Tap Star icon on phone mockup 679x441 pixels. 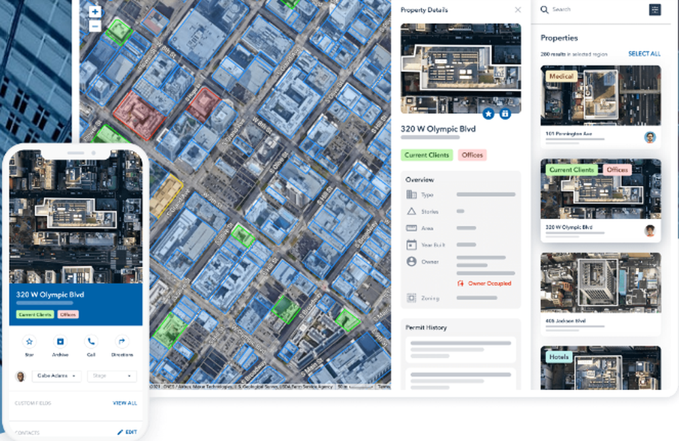coord(29,341)
